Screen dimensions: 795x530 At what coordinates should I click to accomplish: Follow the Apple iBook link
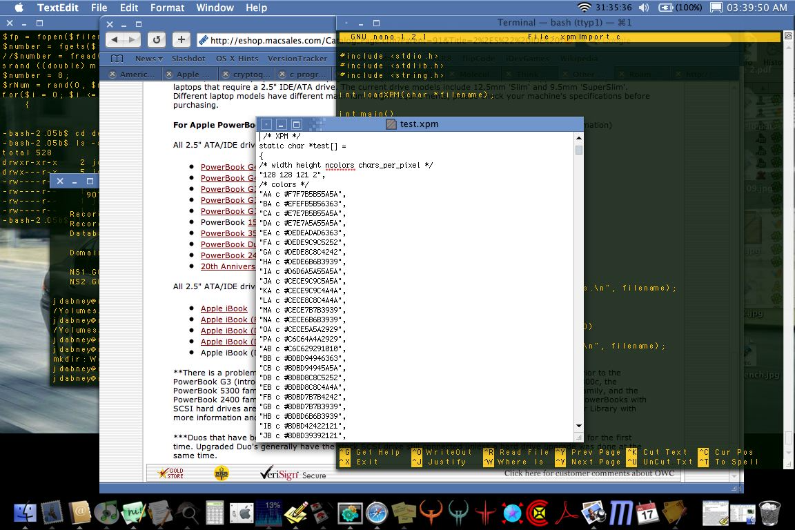click(x=224, y=308)
